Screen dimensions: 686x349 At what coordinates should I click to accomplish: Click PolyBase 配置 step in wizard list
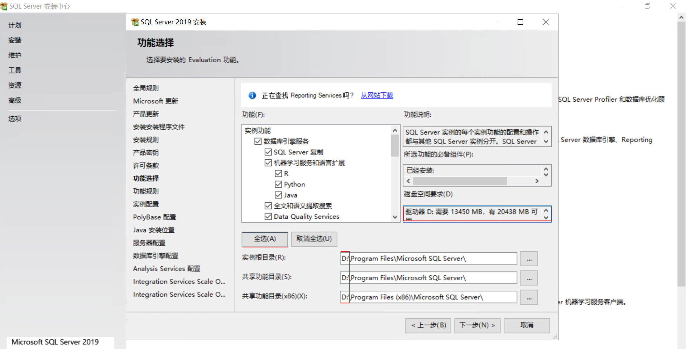(154, 217)
